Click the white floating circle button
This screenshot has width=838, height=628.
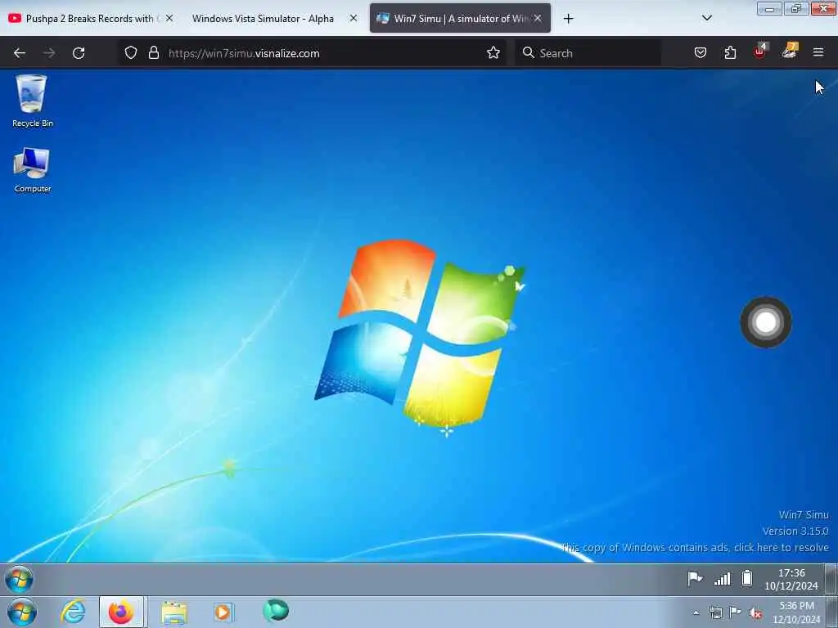tap(766, 322)
